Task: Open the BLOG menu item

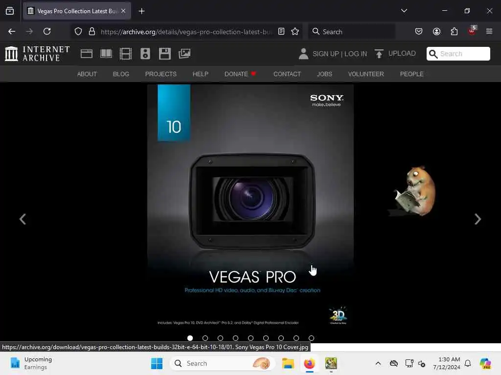Action: [x=121, y=74]
